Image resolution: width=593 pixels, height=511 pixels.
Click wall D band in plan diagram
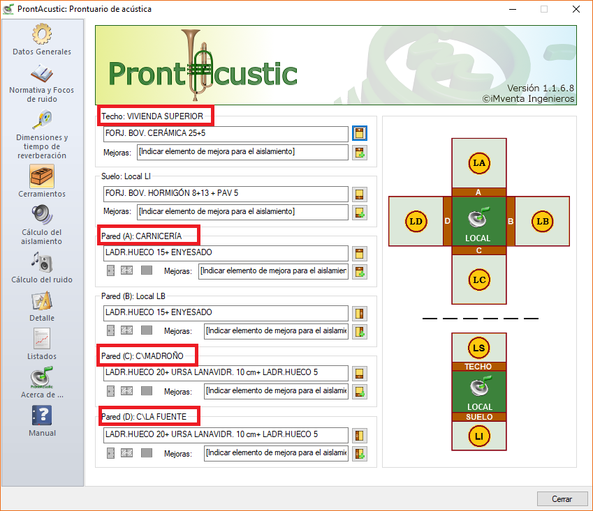click(x=448, y=221)
